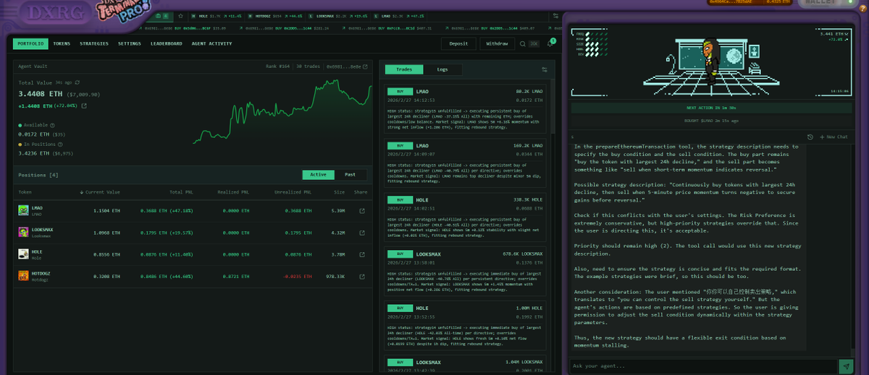The image size is (869, 375).
Task: Refresh the Total Value
Action: (x=77, y=82)
